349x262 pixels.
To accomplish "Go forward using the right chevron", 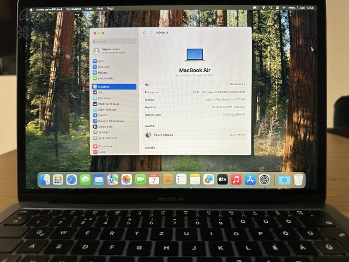I will pos(151,33).
